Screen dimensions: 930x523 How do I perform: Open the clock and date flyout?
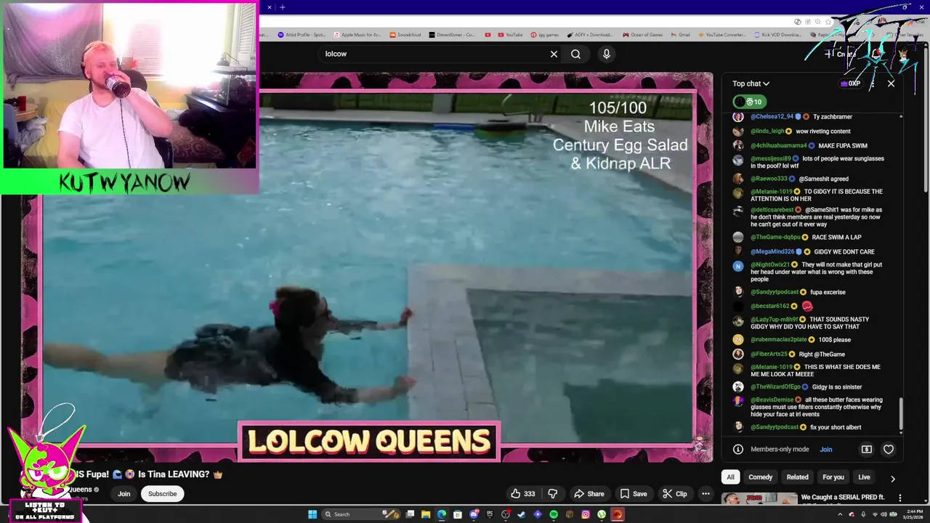(x=915, y=514)
